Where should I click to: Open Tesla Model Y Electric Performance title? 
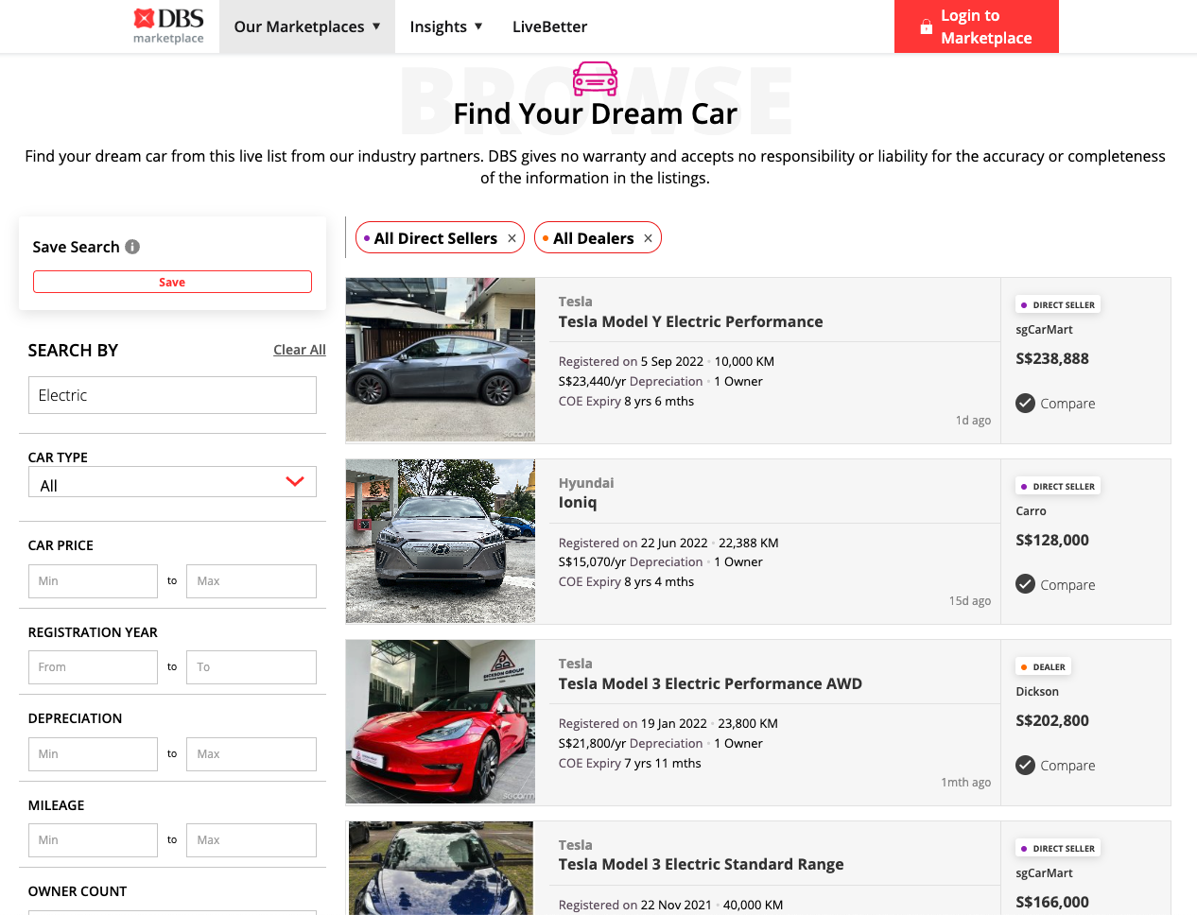[690, 321]
